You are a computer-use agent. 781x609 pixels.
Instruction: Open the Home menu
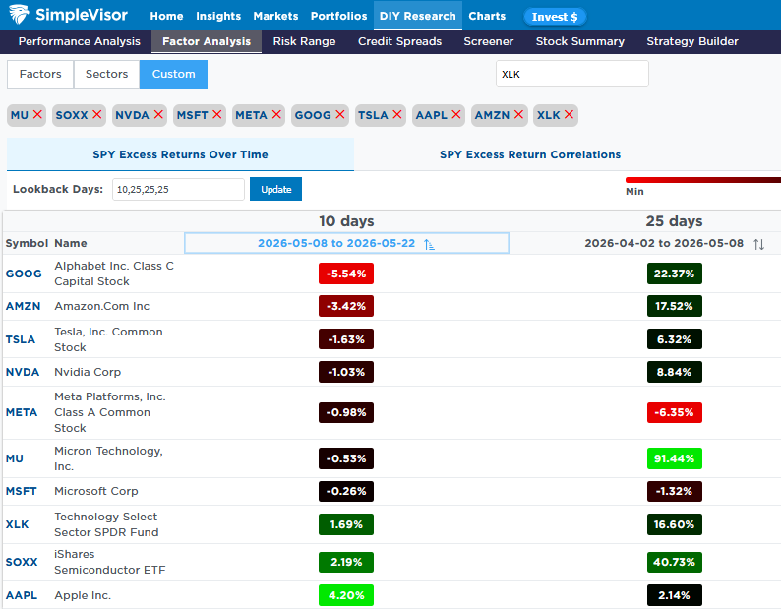pos(166,16)
